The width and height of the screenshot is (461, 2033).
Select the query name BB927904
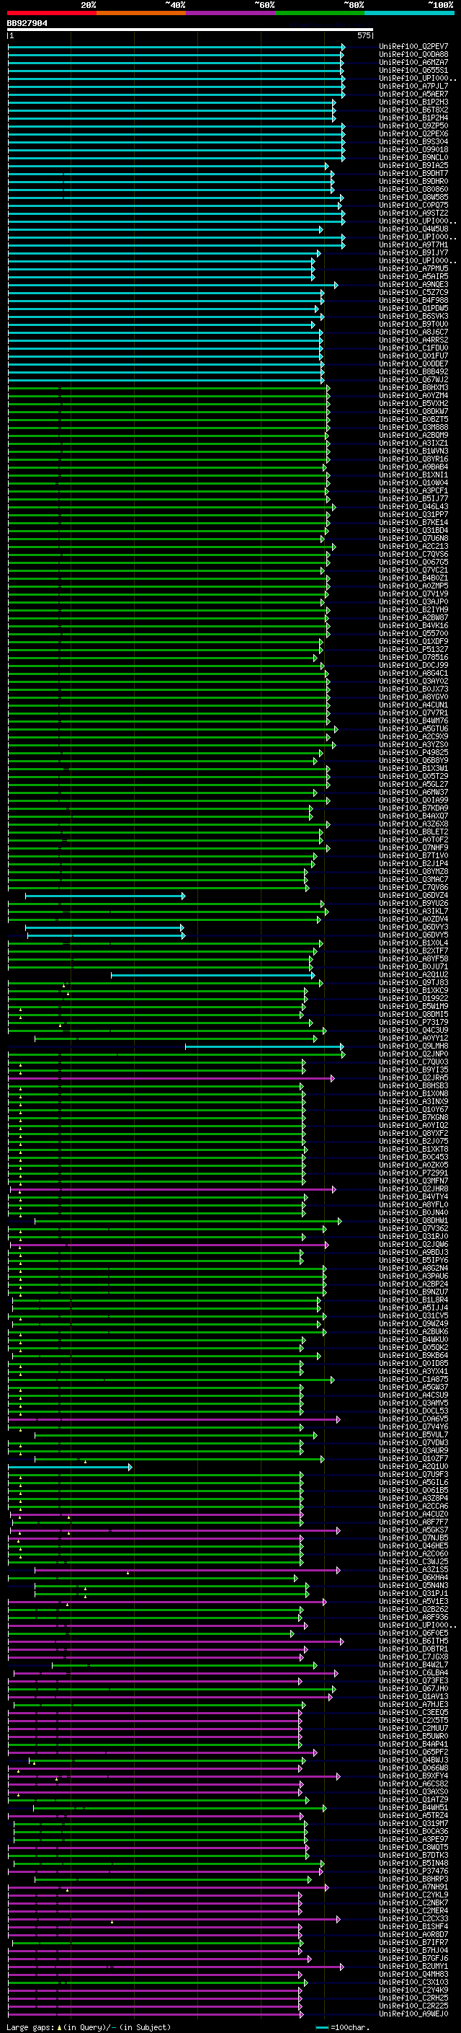[x=27, y=24]
